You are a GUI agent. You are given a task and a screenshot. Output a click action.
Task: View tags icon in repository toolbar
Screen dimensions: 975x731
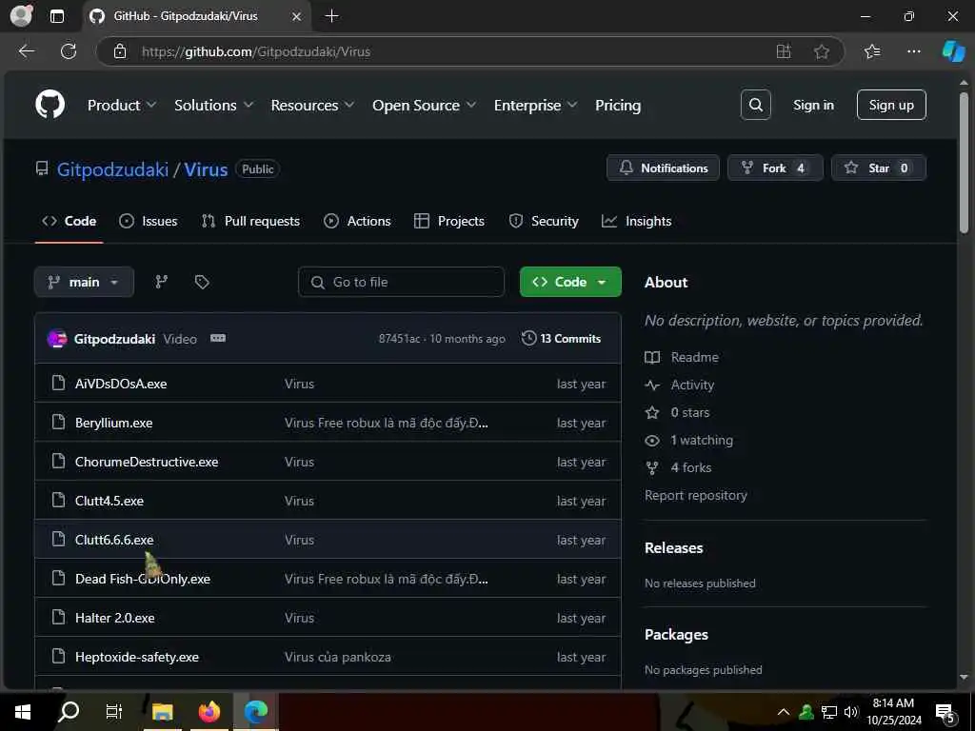click(x=202, y=282)
